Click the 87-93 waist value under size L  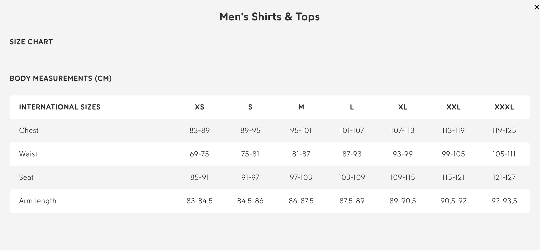[351, 154]
